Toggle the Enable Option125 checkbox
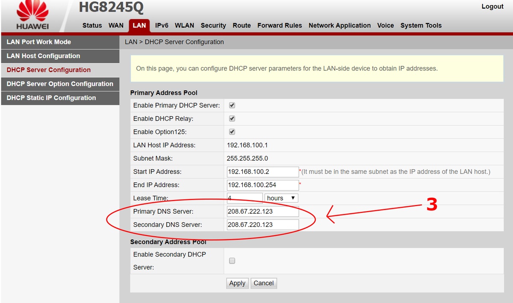The height and width of the screenshot is (303, 513). click(x=232, y=132)
